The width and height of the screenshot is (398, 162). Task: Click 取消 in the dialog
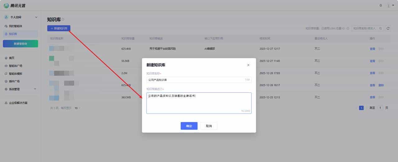[x=209, y=126]
